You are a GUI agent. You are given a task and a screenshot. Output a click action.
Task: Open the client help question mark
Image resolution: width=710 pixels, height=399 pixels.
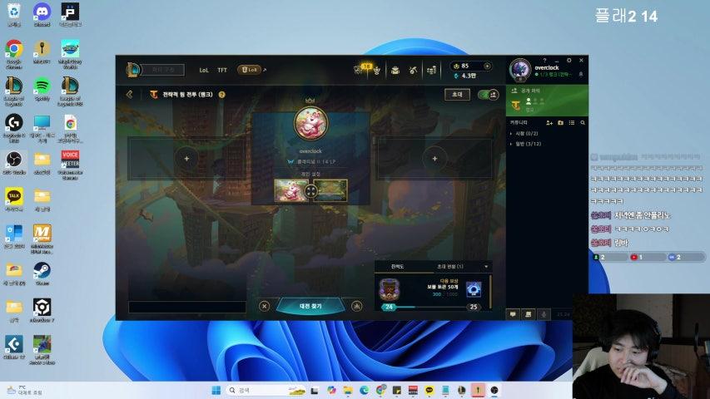[544, 60]
